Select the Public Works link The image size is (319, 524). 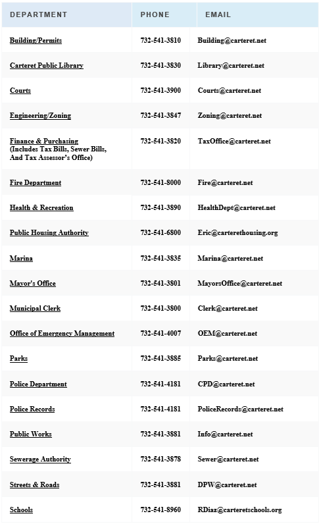pos(31,434)
